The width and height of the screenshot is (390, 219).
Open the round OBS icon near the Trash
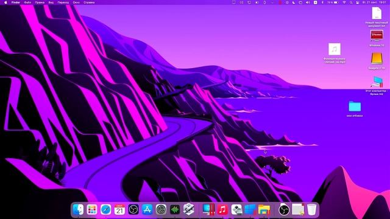pyautogui.click(x=284, y=209)
